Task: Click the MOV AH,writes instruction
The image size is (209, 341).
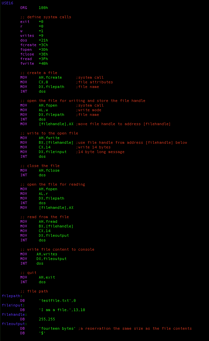Action: 39,254
